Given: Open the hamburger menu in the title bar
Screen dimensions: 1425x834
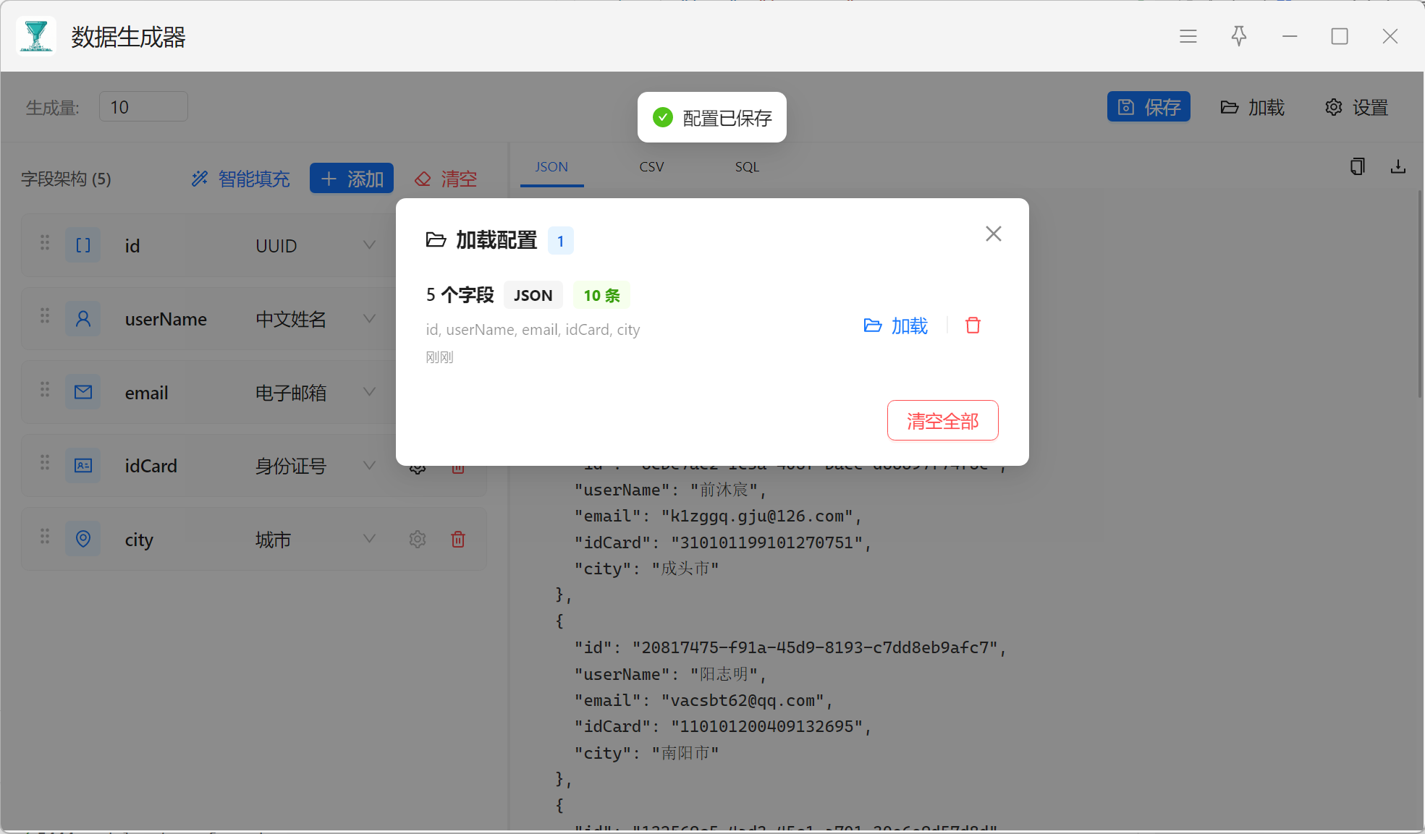Looking at the screenshot, I should click(x=1188, y=36).
